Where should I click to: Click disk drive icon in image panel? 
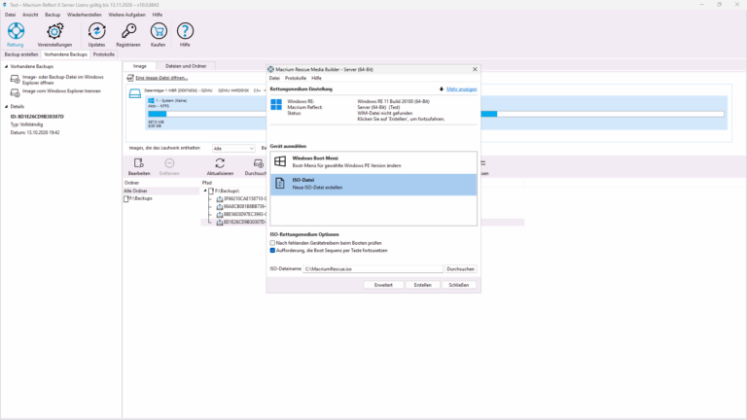point(135,93)
